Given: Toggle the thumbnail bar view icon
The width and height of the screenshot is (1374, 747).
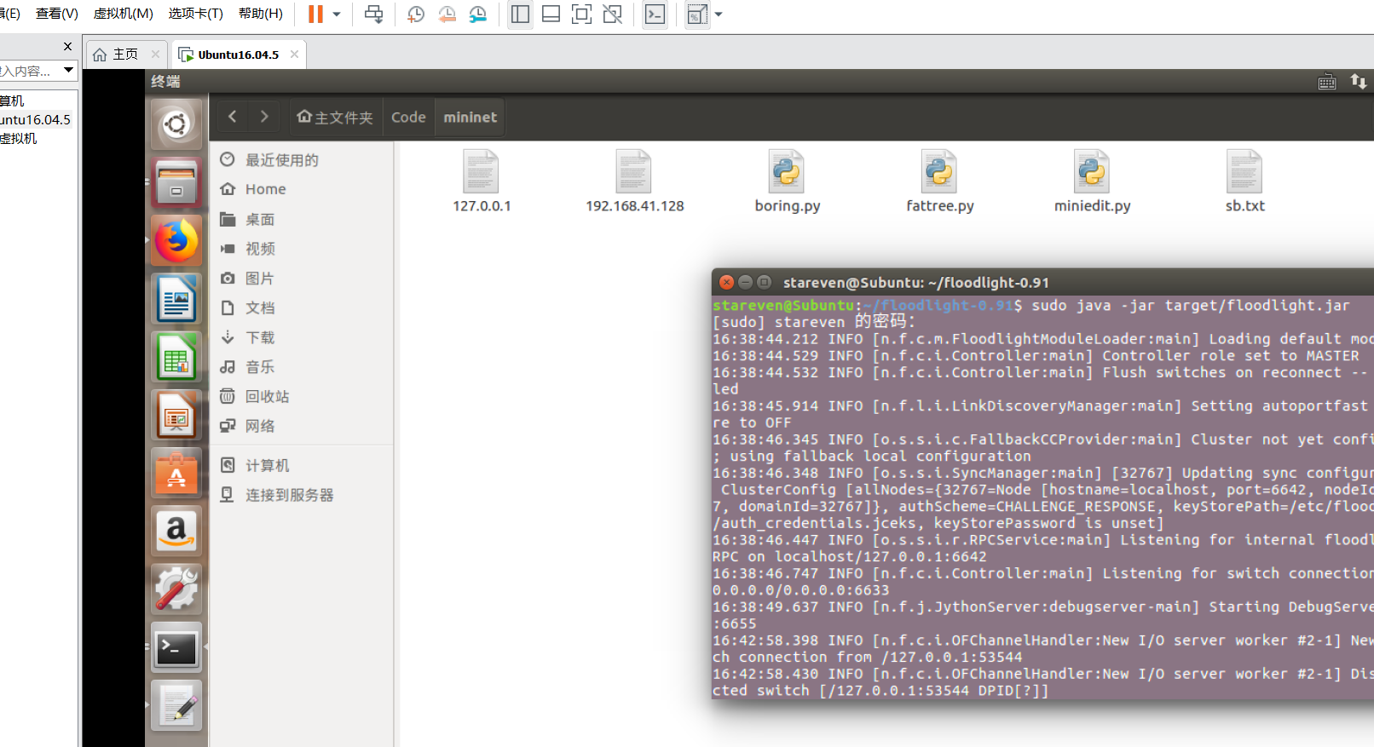Looking at the screenshot, I should pyautogui.click(x=551, y=14).
